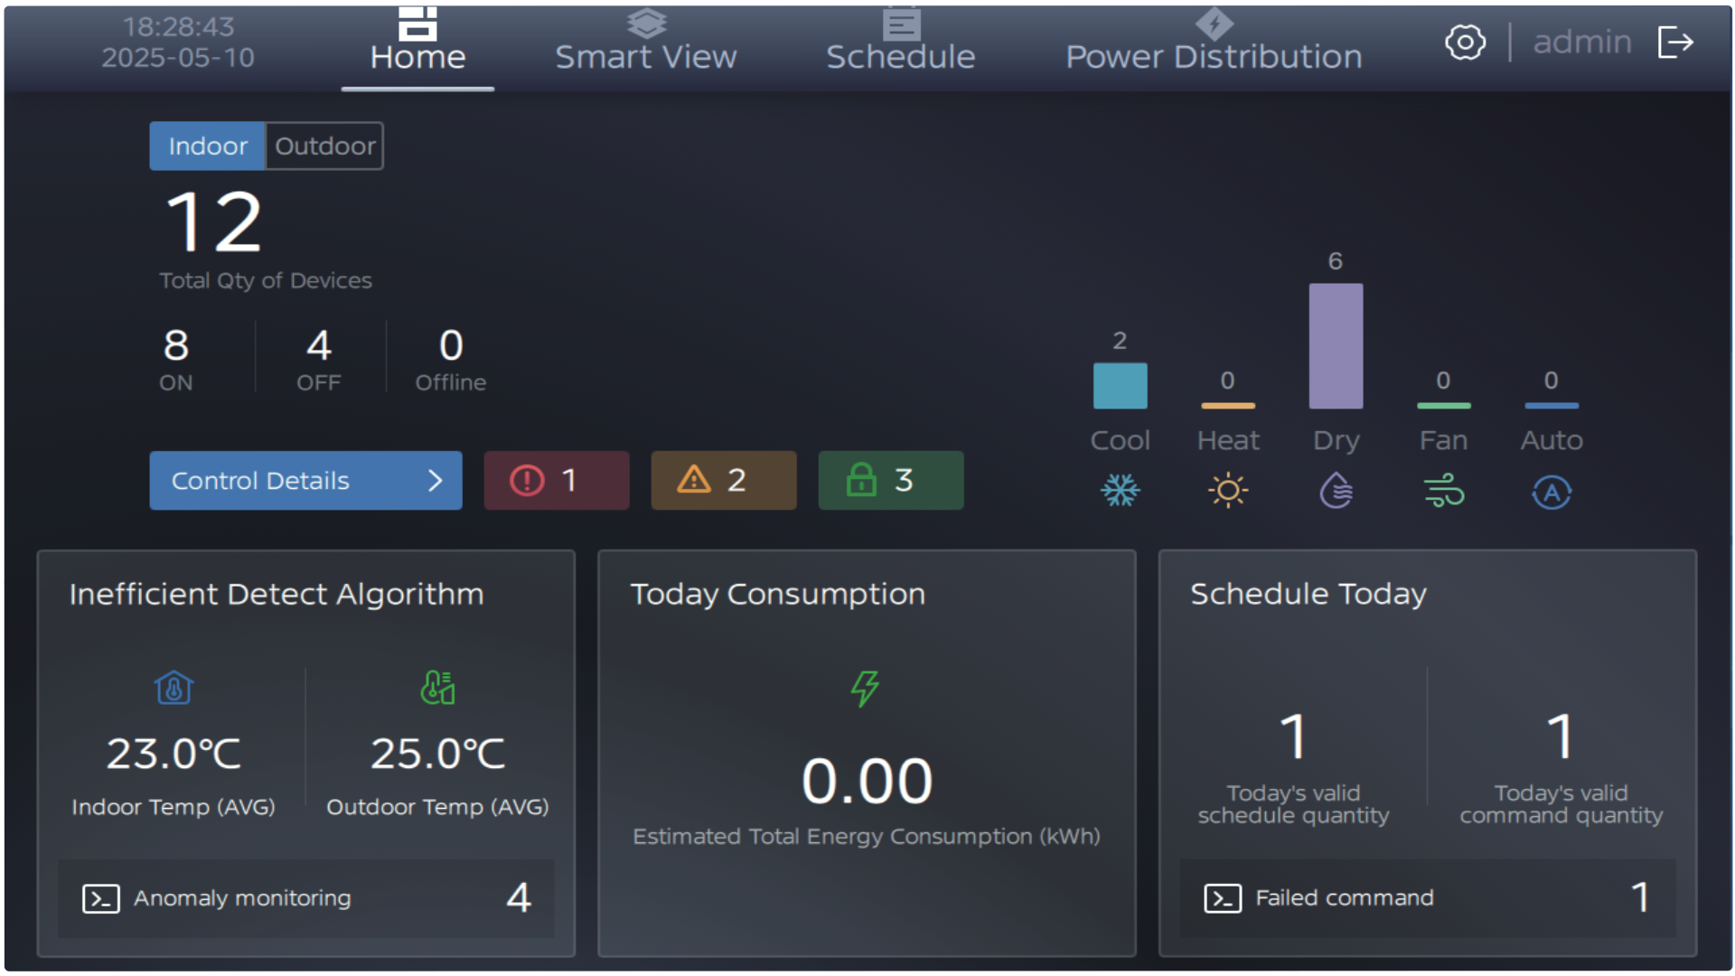1735x976 pixels.
Task: Open the Schedule tab
Action: click(900, 43)
